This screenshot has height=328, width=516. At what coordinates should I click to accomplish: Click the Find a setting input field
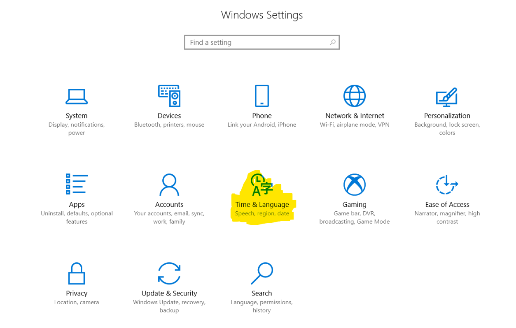[x=262, y=42]
